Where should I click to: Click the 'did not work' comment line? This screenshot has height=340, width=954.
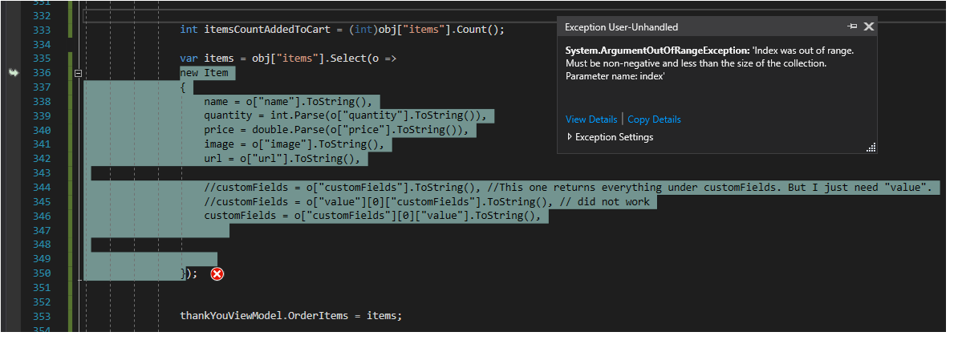(427, 202)
